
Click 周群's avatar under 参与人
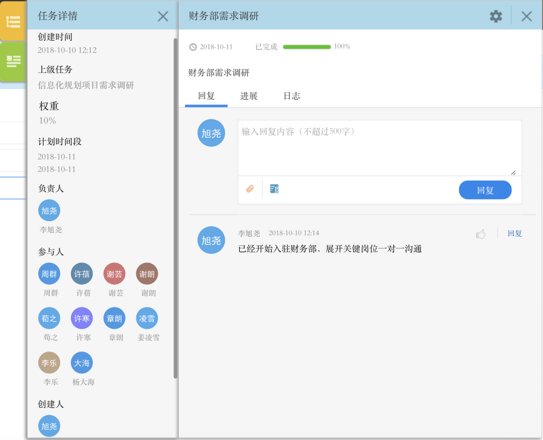tap(49, 274)
